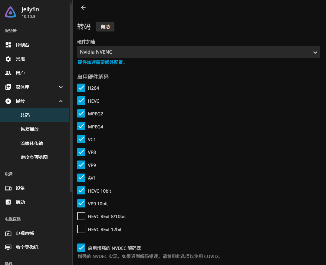
Task: Open the 硬件加速需要额外配置 link
Action: coord(102,62)
